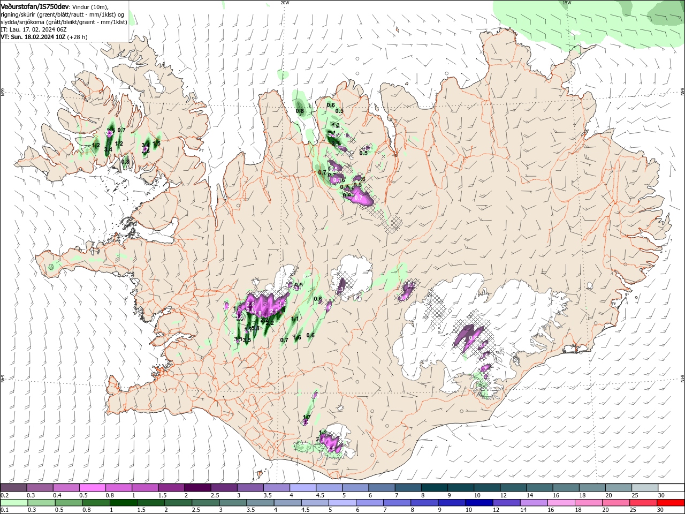Click the upper legend swatch starting at 4
The width and height of the screenshot is (685, 514).
302,488
